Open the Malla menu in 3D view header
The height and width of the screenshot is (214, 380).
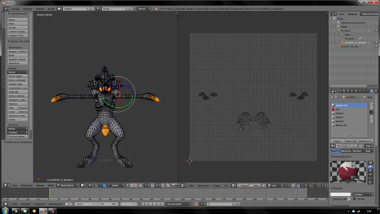tap(51, 186)
